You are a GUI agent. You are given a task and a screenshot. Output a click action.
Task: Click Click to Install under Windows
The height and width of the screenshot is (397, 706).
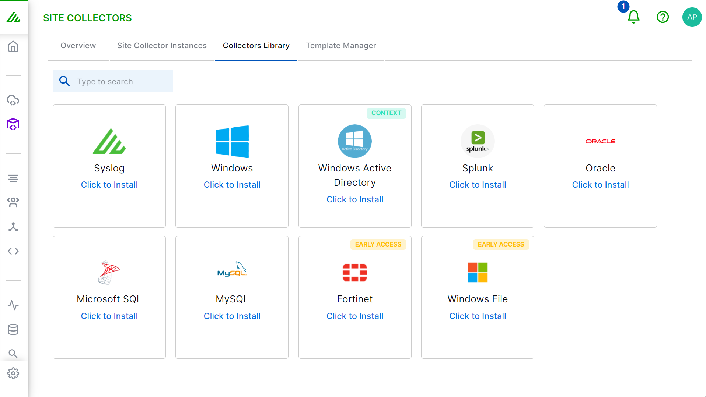232,185
